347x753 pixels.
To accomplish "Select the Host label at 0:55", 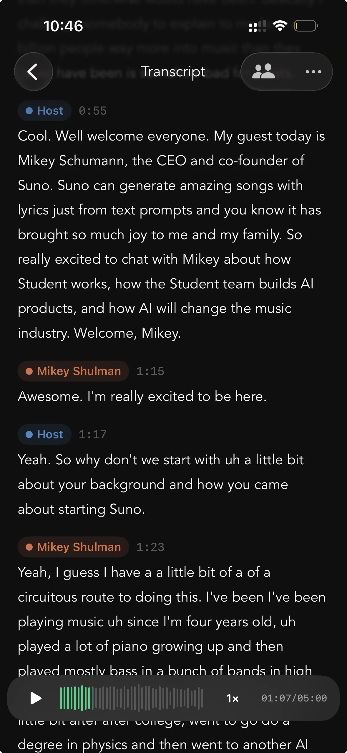I will point(44,111).
